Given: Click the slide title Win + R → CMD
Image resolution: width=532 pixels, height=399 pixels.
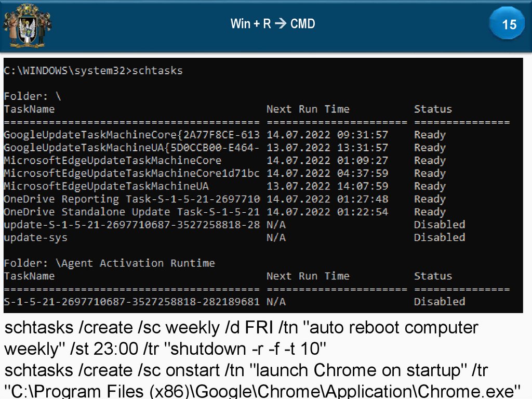Looking at the screenshot, I should [273, 24].
